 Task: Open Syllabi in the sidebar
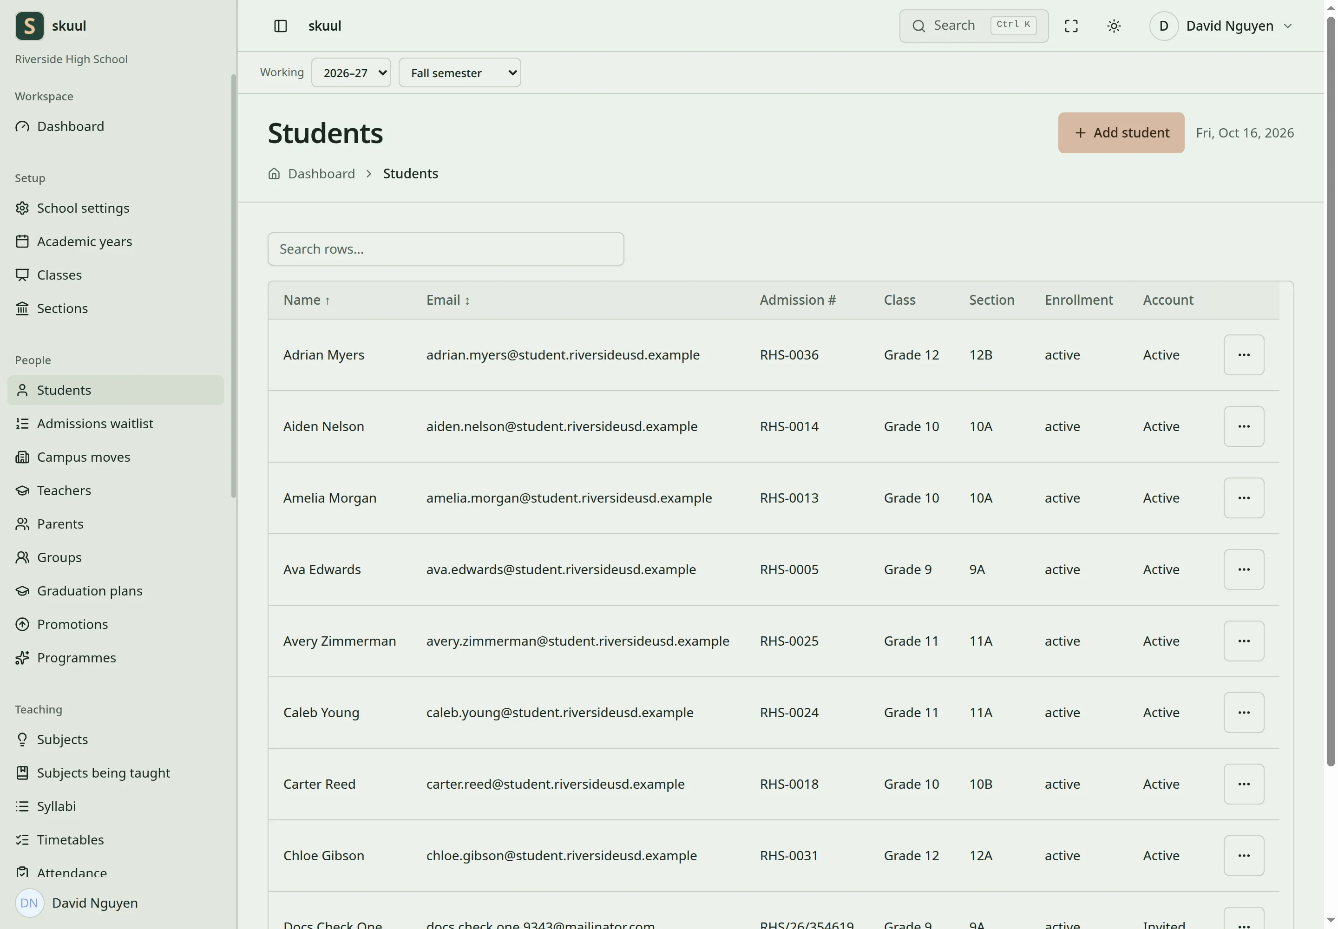[x=115, y=806]
